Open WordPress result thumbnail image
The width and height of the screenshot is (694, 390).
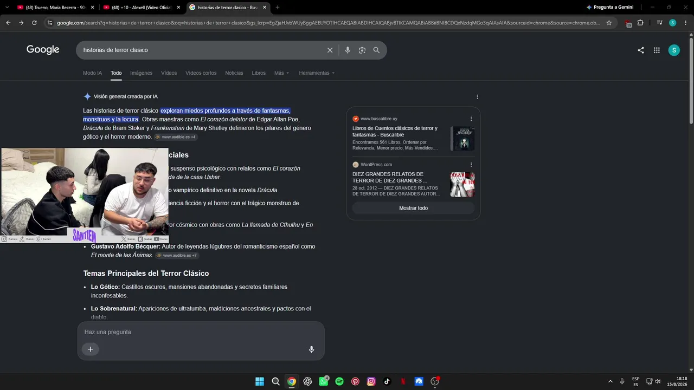[x=462, y=185]
